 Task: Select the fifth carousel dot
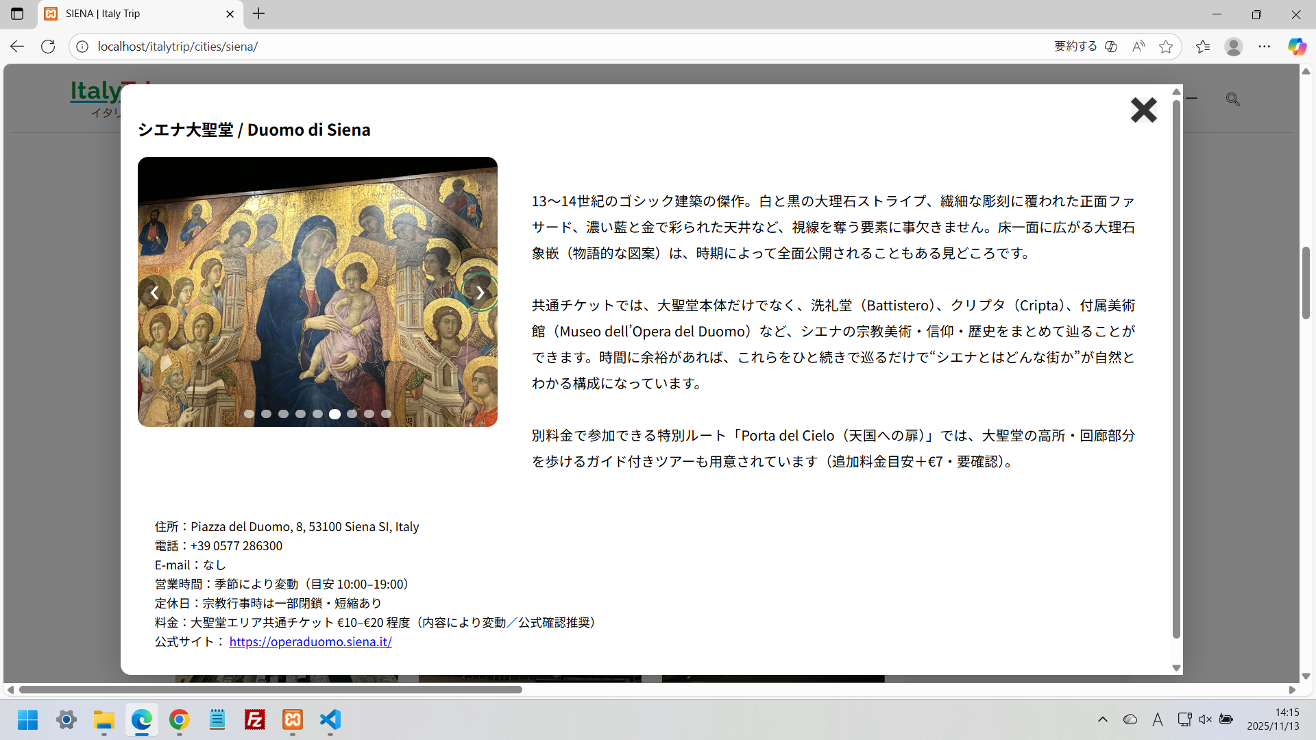317,414
